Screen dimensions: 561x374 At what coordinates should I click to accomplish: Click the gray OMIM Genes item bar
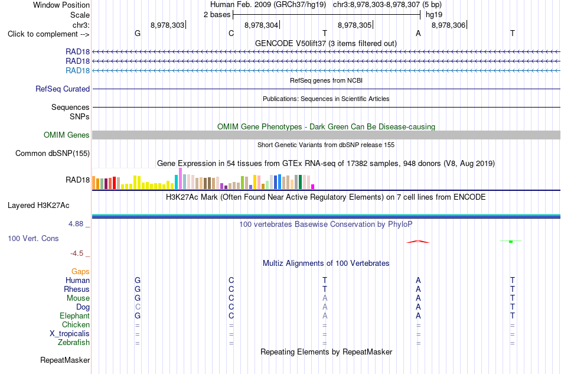click(327, 135)
